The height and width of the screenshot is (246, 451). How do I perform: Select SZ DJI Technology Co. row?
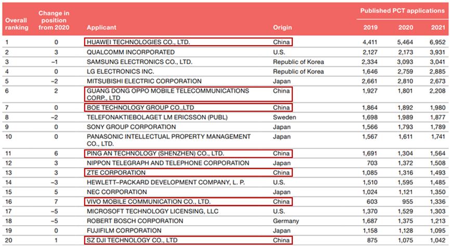coord(132,240)
